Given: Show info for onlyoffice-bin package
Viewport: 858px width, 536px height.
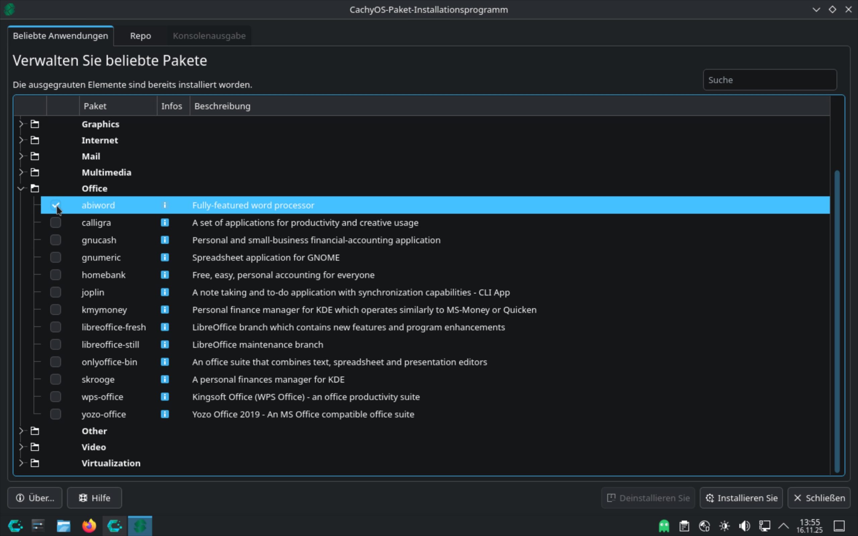Looking at the screenshot, I should (165, 362).
